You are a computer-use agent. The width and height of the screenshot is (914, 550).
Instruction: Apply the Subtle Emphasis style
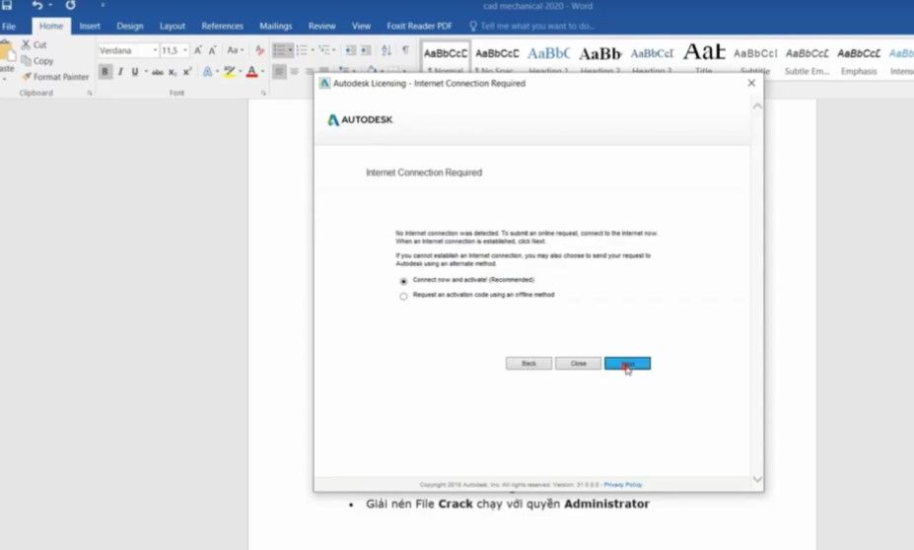pos(807,58)
